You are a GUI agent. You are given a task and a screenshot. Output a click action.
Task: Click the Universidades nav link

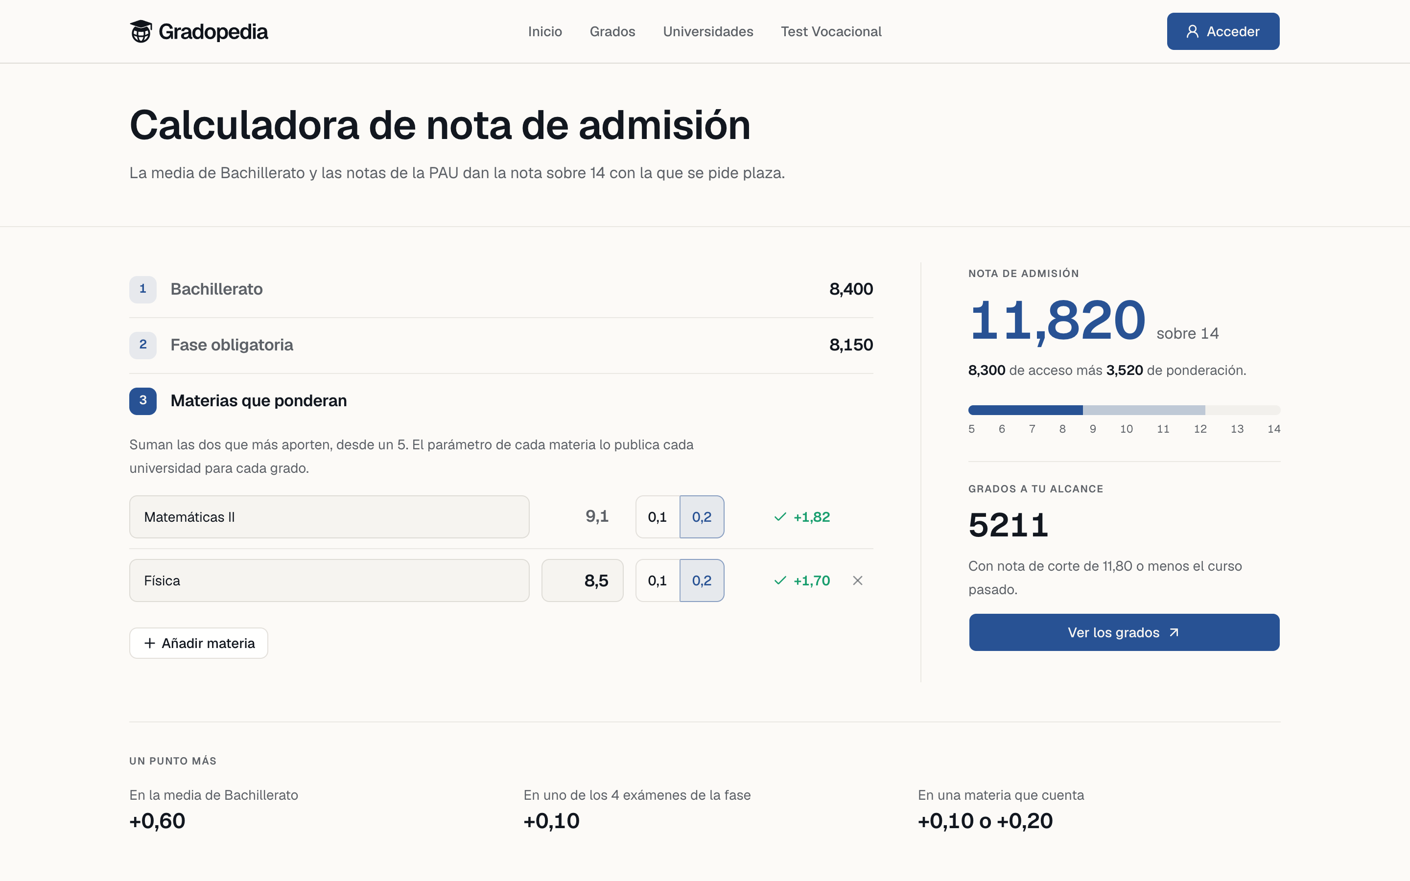708,31
